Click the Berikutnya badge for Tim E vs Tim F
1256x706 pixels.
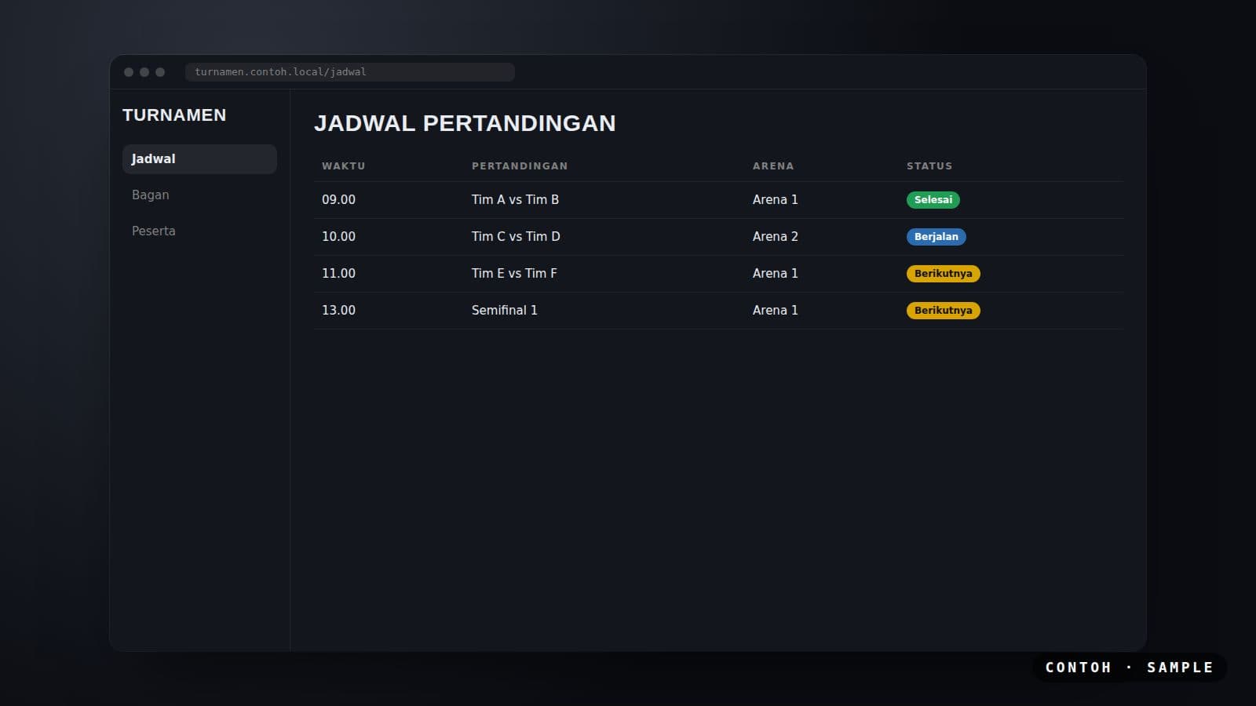(944, 274)
